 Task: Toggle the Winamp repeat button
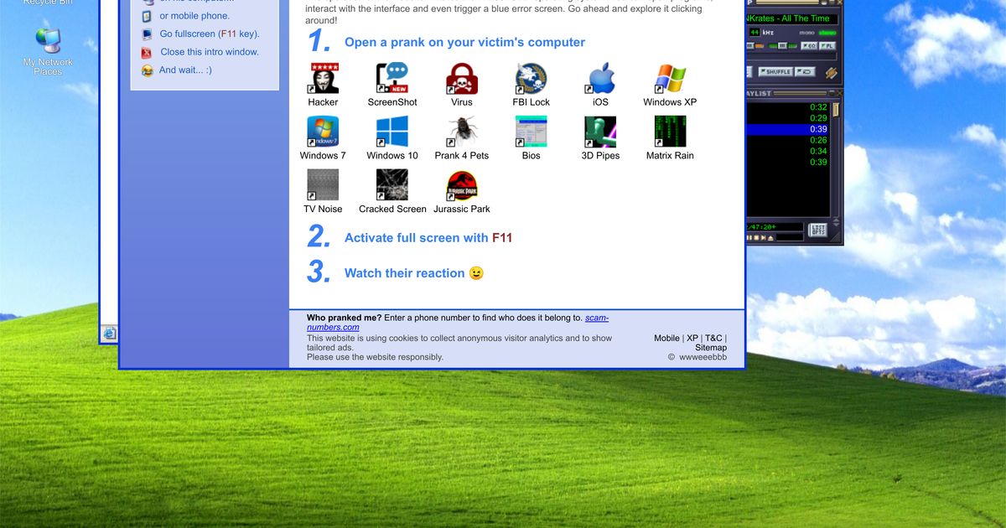click(805, 72)
